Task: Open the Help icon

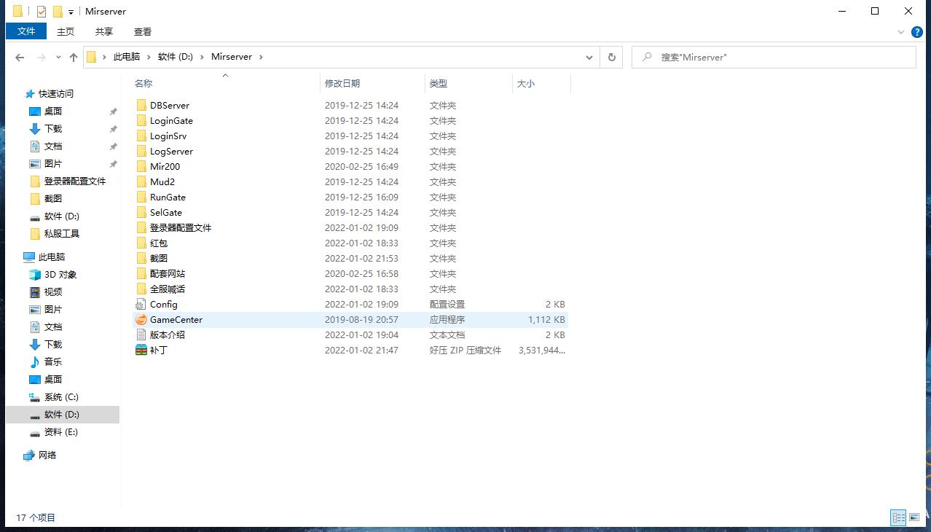Action: click(917, 32)
